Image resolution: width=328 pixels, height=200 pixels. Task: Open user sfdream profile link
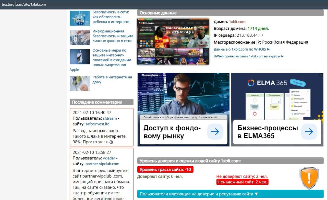[110, 118]
